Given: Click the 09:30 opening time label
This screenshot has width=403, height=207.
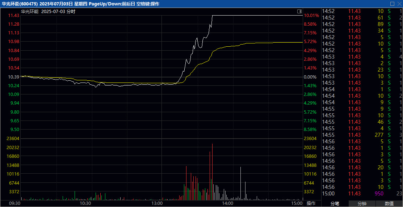Looking at the screenshot, I should pyautogui.click(x=14, y=203).
